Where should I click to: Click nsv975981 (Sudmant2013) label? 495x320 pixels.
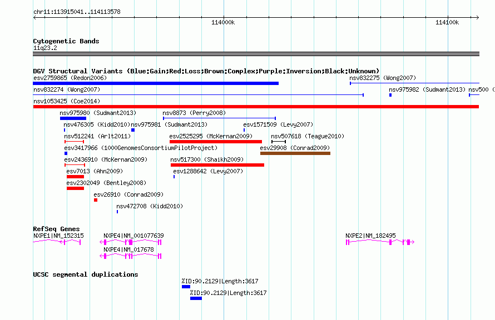click(x=169, y=124)
